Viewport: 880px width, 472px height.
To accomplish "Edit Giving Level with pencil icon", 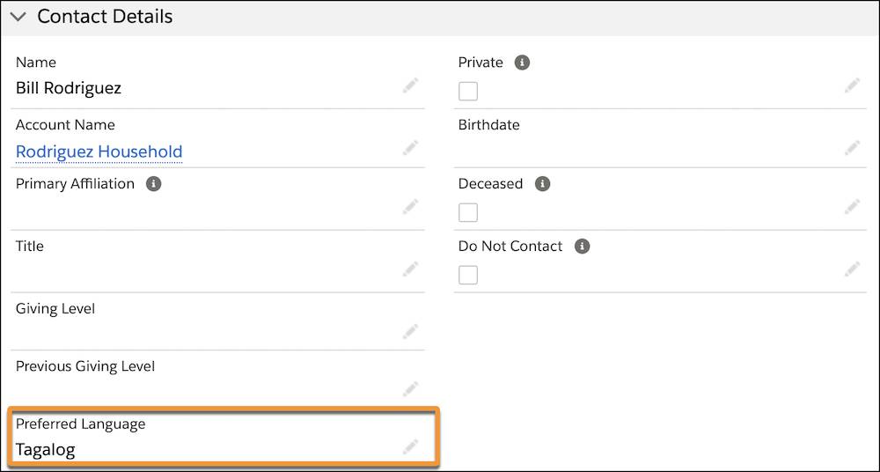I will pos(410,331).
